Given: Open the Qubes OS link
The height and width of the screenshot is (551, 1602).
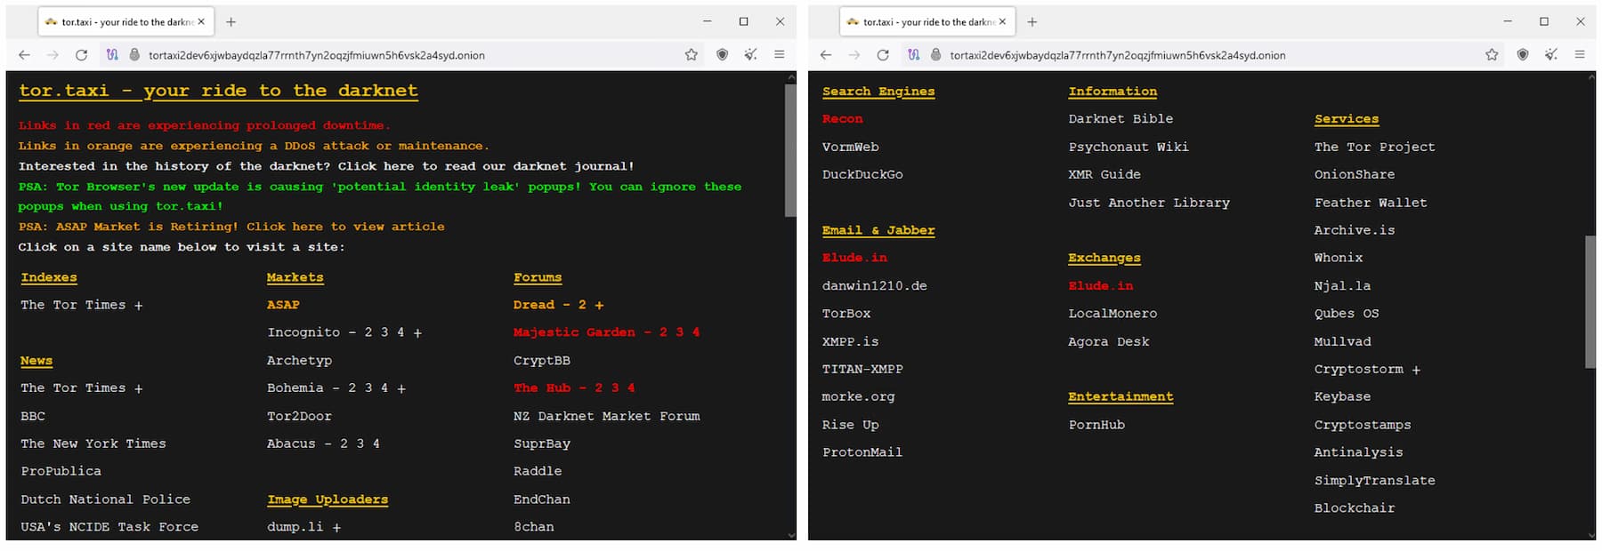Looking at the screenshot, I should 1347,314.
